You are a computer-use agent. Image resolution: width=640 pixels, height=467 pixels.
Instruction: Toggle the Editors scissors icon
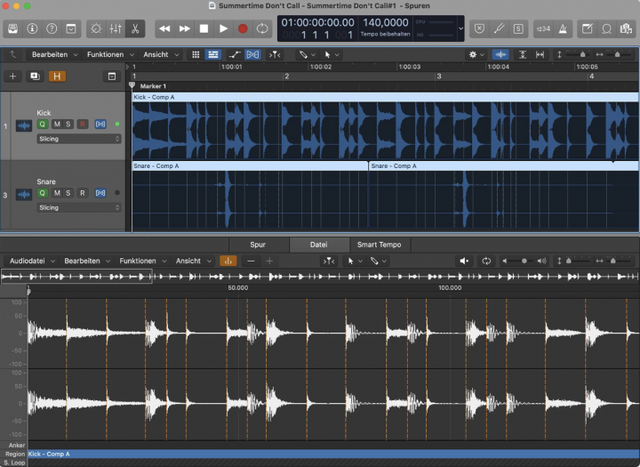(x=135, y=28)
